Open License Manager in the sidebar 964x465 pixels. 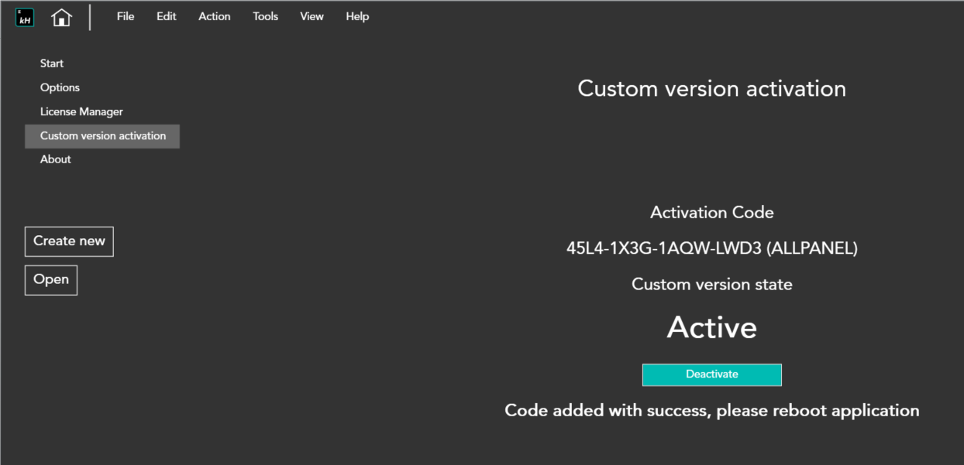tap(81, 111)
